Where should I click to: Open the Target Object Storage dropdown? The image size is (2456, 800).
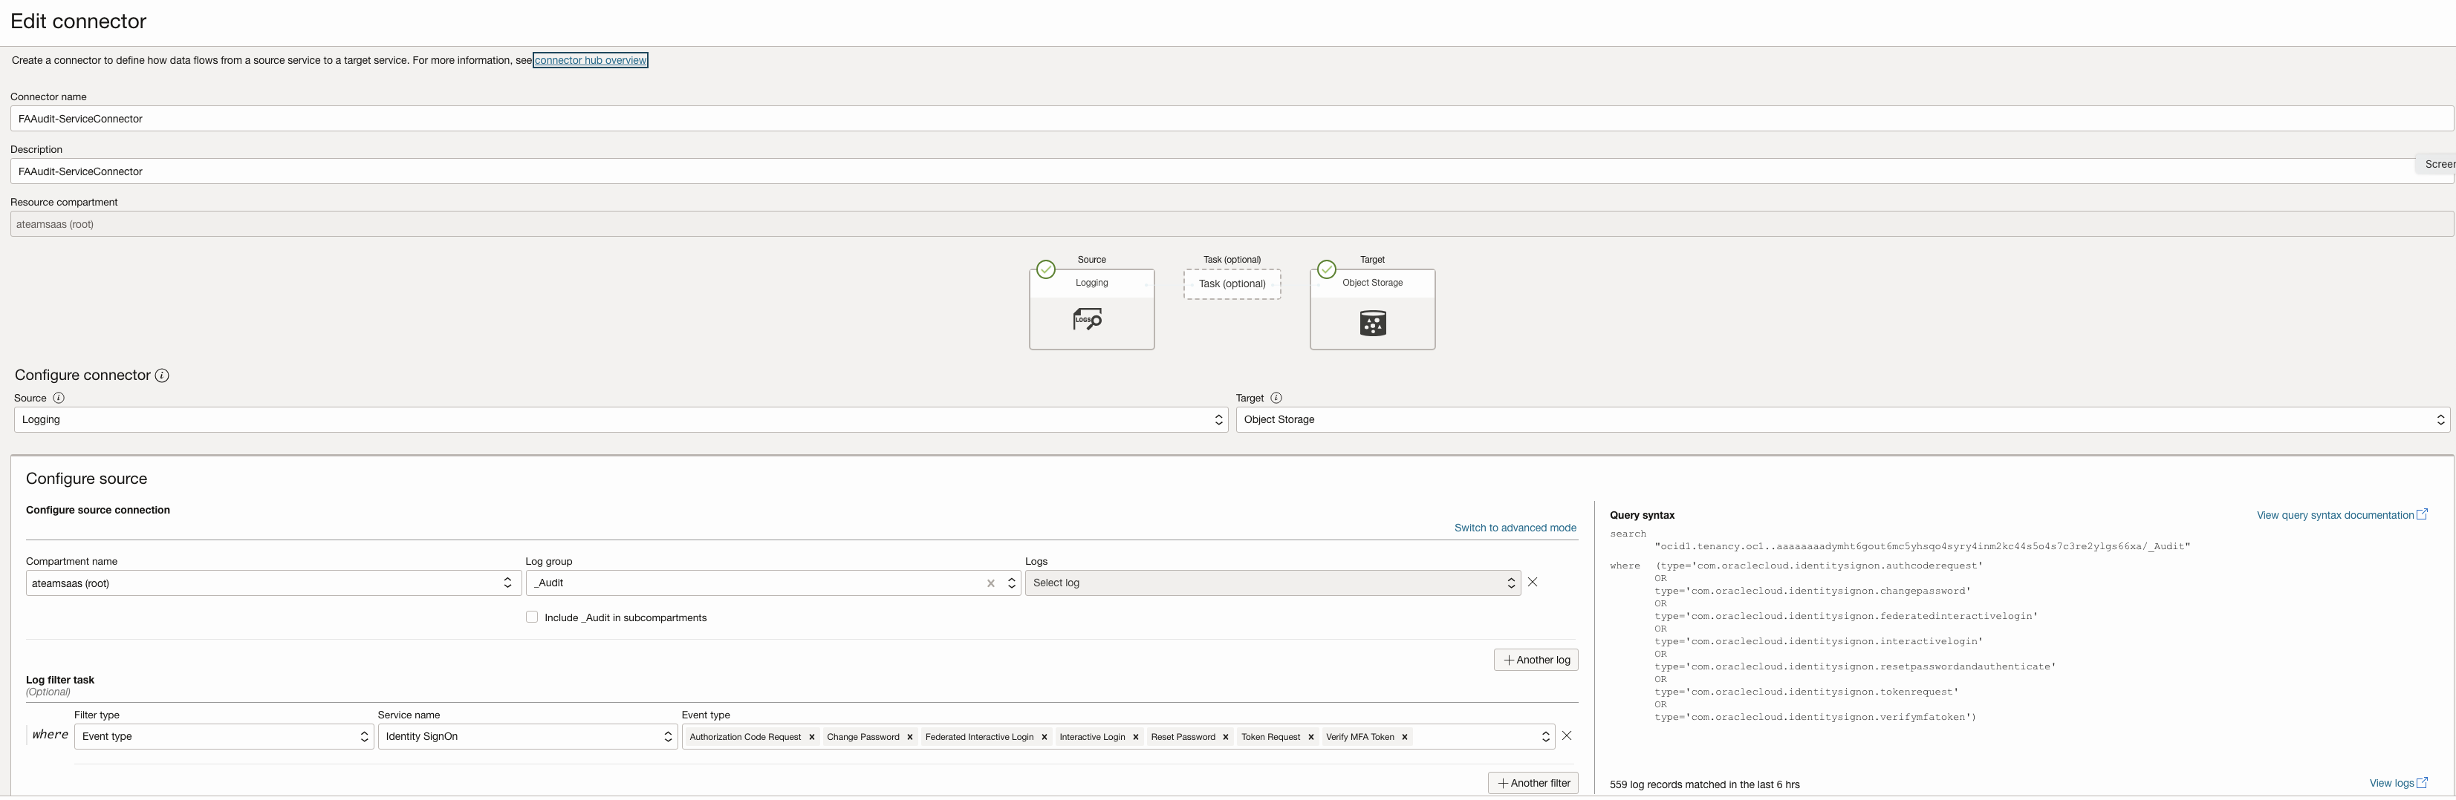1842,420
